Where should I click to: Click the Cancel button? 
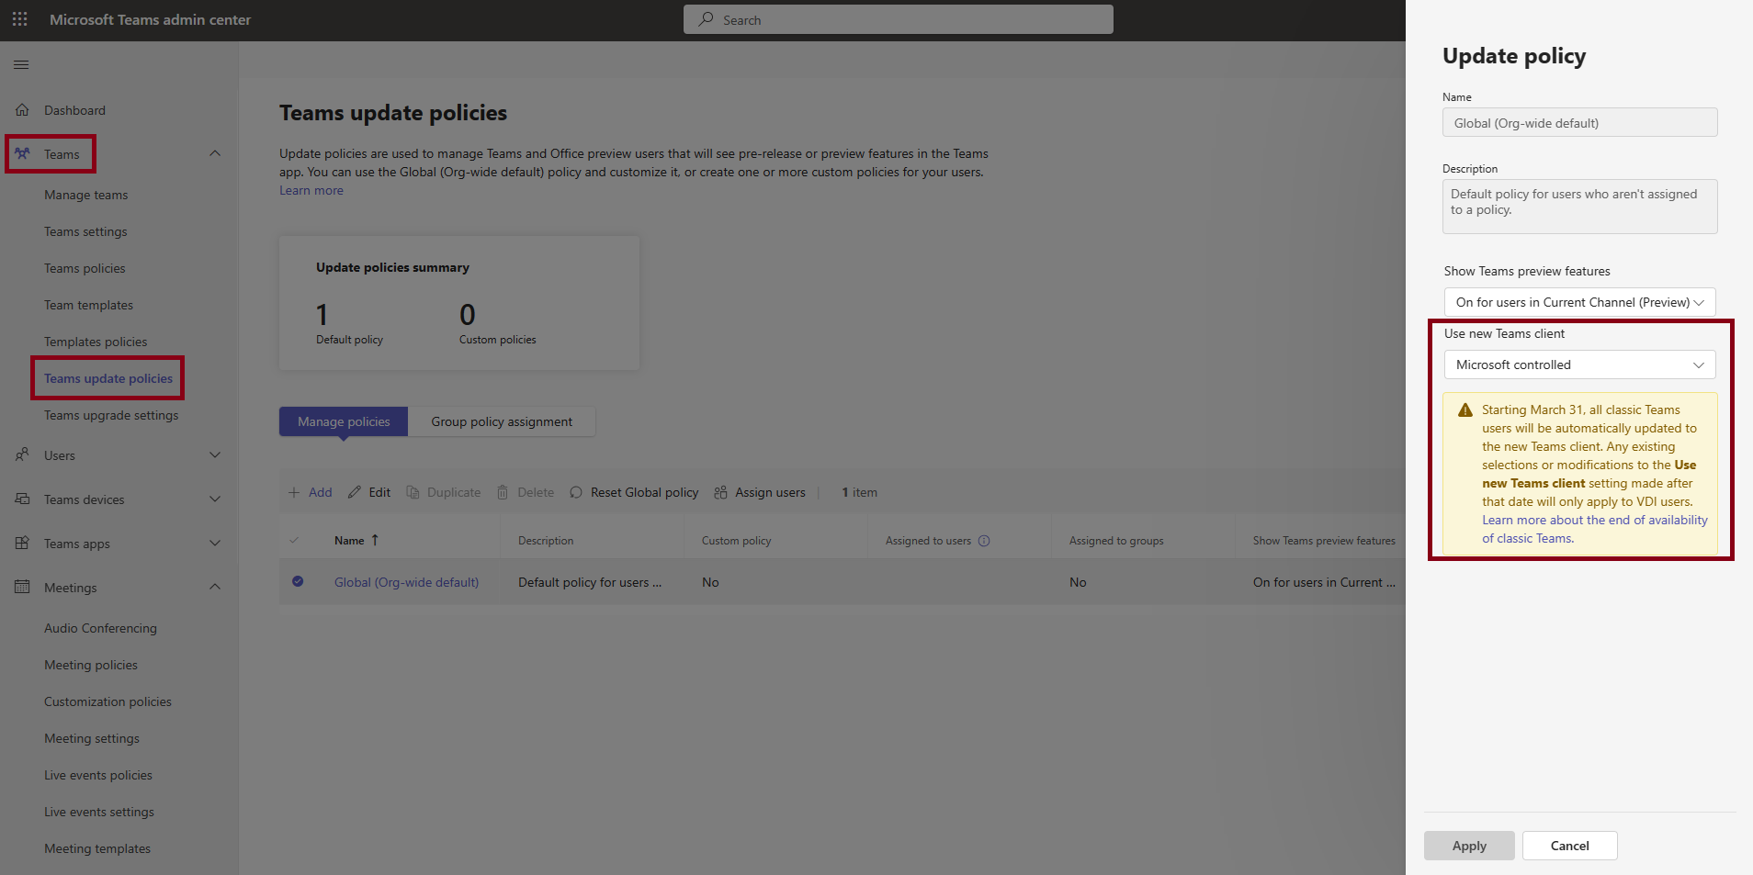click(x=1569, y=846)
